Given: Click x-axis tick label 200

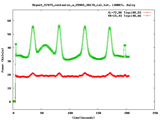Looking at the screenshot, I should 127,113.
